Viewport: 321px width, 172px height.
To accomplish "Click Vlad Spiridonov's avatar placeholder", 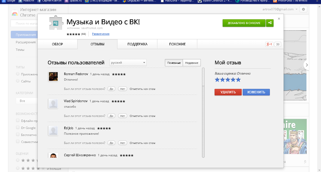I will (53, 103).
